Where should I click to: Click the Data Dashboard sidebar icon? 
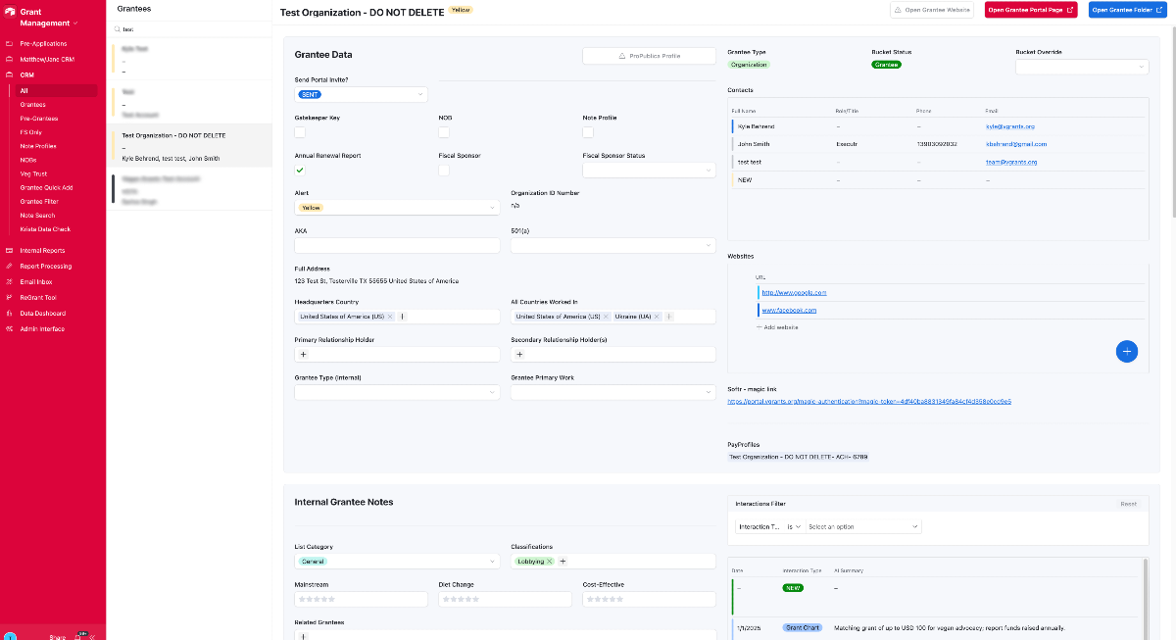click(10, 314)
